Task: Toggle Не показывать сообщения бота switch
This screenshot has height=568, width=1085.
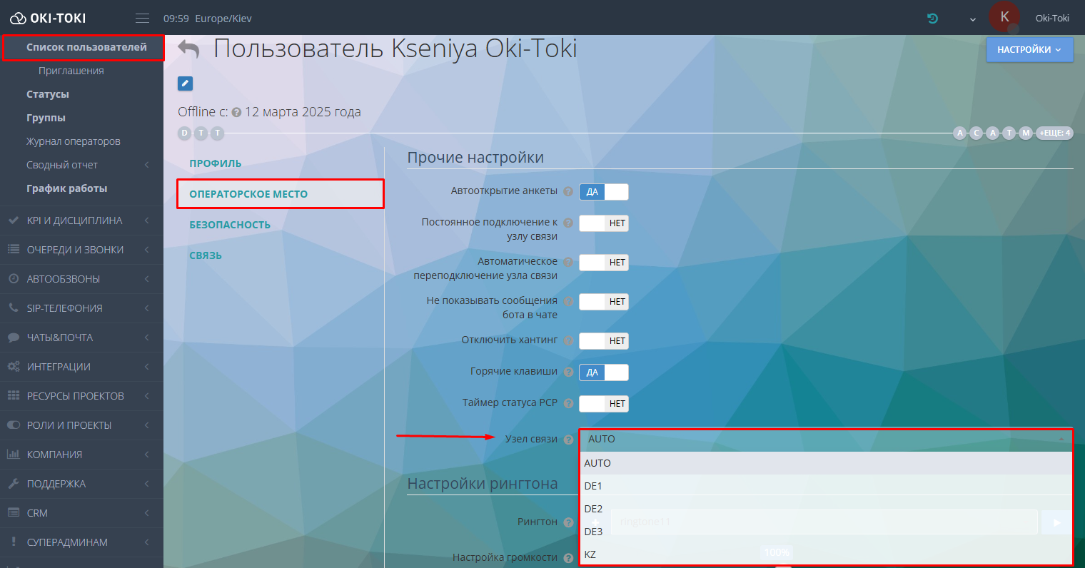Action: click(x=604, y=302)
